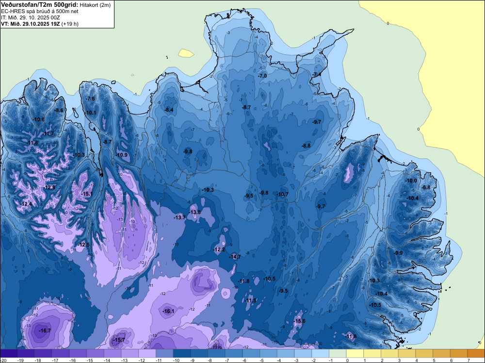Select the pale green legend swatch between -1 and 0

point(338,353)
